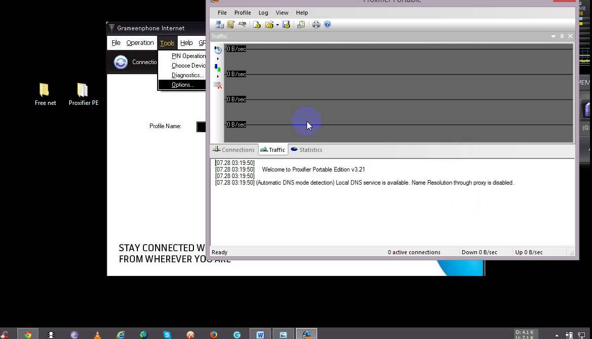Click Tools menu in Grameenphone Internet window
Screen dimensions: 592x339
(167, 43)
